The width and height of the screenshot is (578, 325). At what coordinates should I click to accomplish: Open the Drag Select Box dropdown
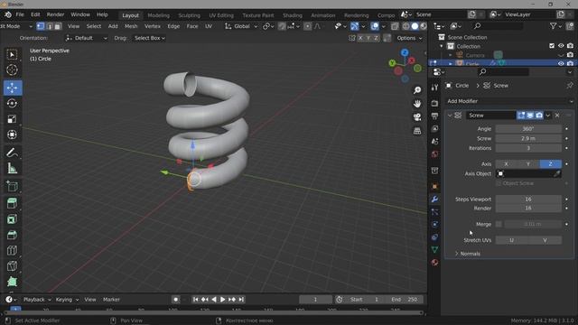[149, 38]
